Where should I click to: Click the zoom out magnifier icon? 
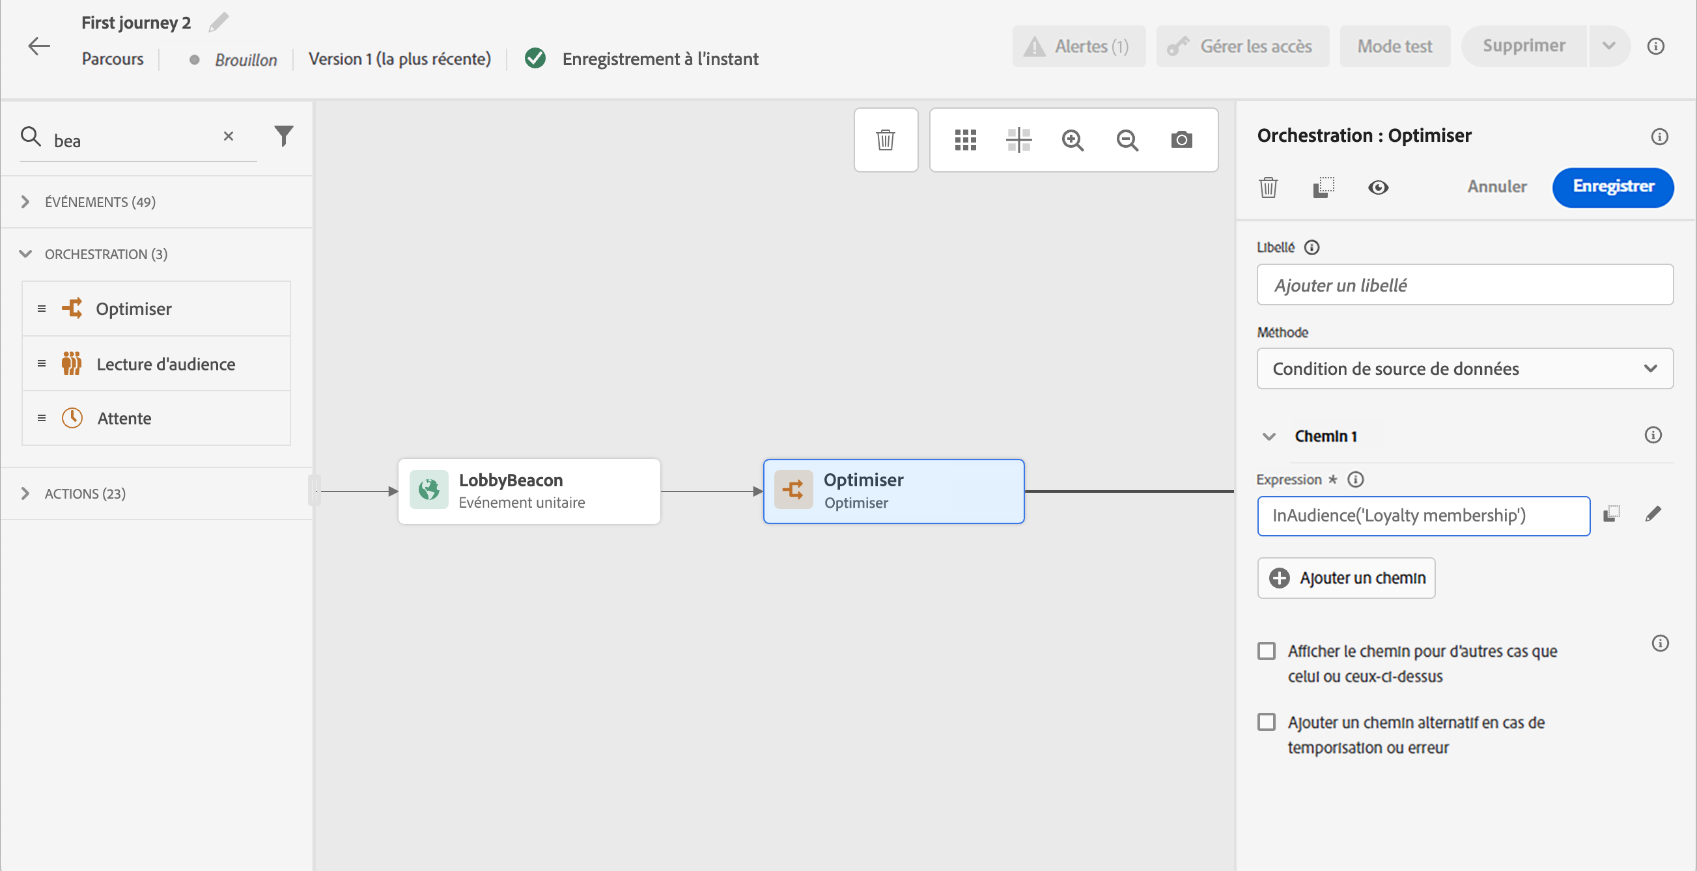tap(1127, 139)
